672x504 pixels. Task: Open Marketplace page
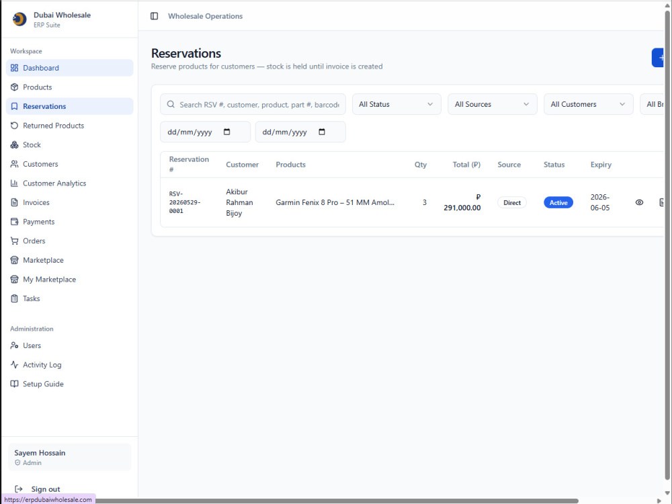click(70, 260)
